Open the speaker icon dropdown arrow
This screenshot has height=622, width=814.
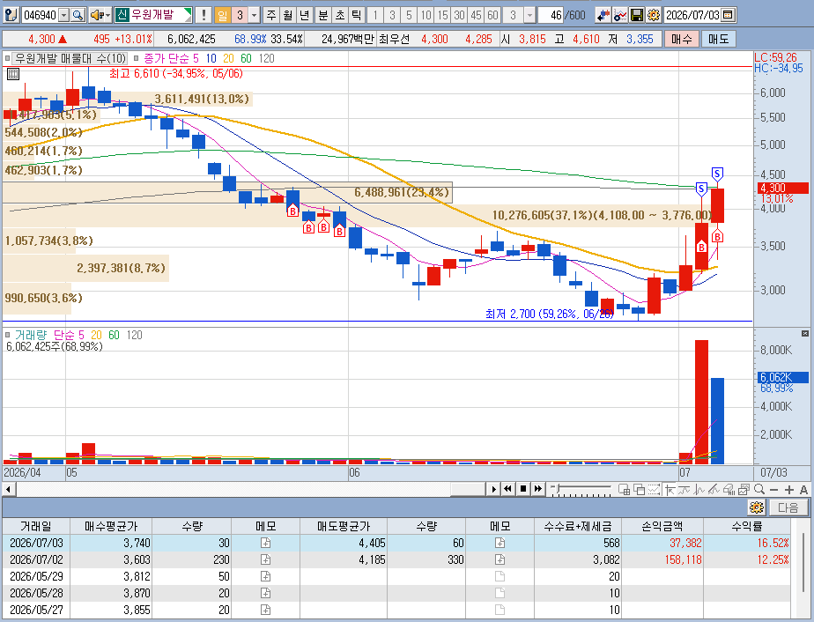[x=108, y=15]
